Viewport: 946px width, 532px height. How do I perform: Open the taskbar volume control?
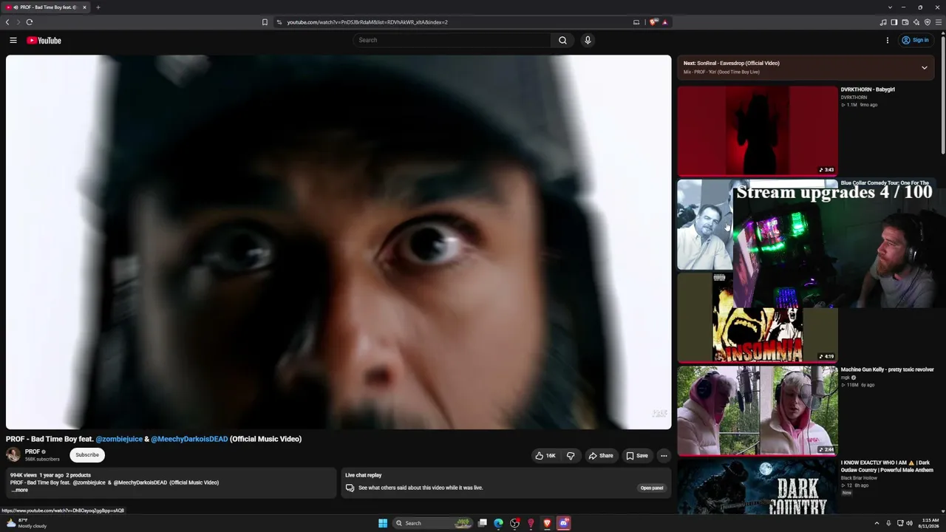(x=910, y=523)
